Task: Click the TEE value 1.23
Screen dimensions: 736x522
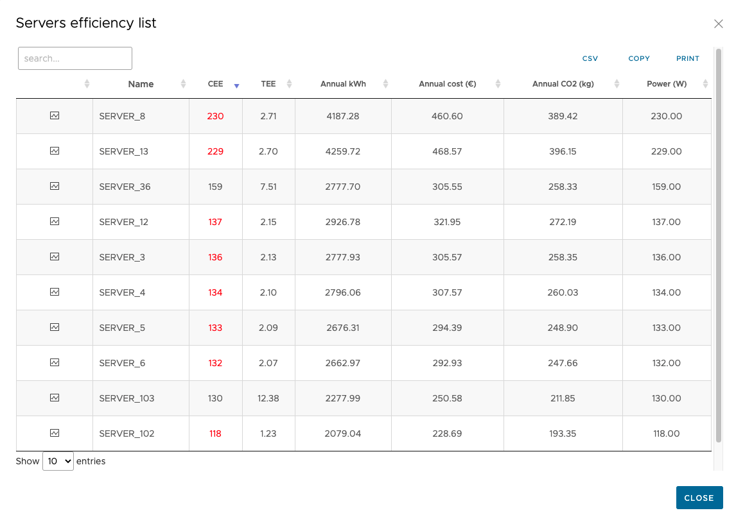Action: click(268, 434)
